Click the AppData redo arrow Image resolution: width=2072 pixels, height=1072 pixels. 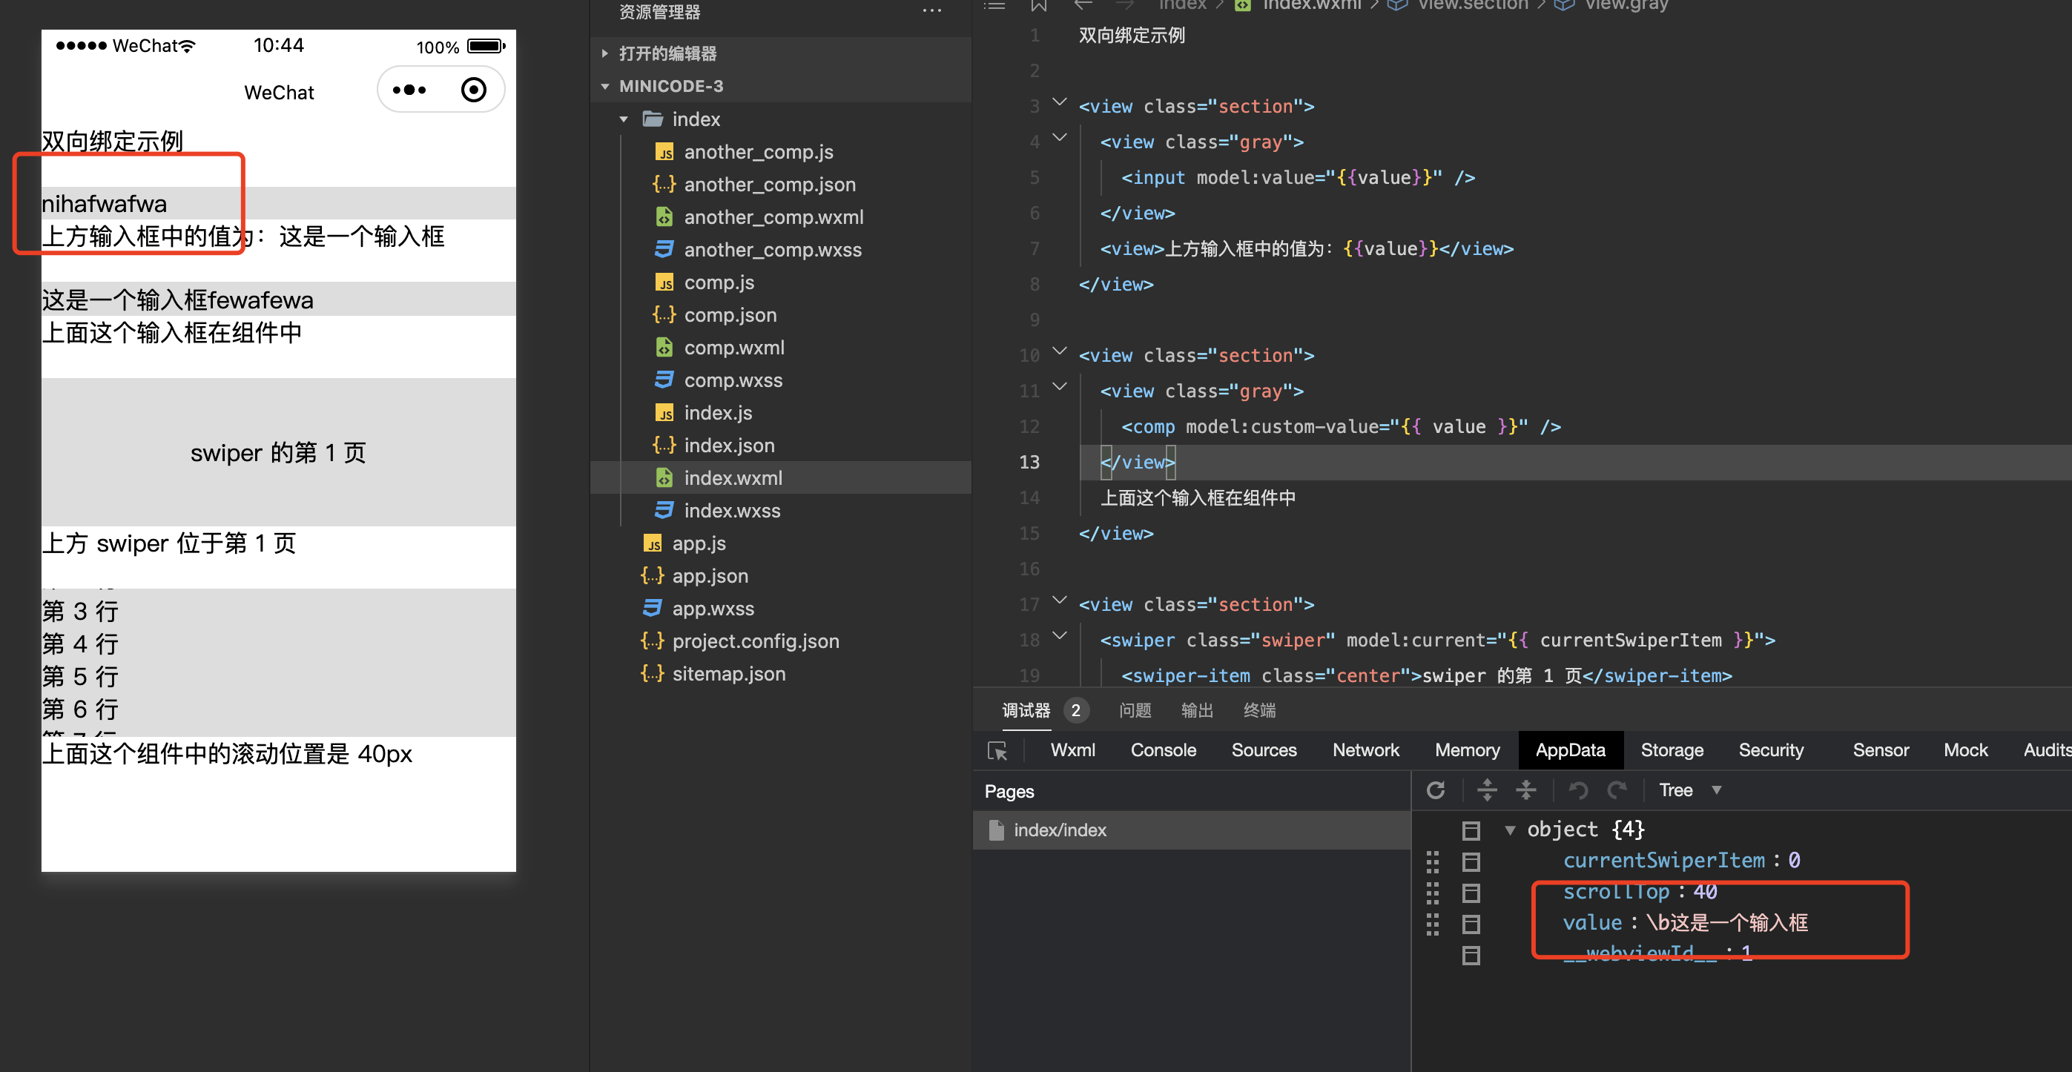(x=1617, y=790)
